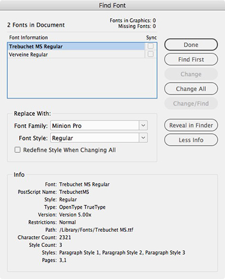The image size is (225, 279).
Task: Toggle Sync checkbox for Verveine Regular
Action: [x=151, y=54]
